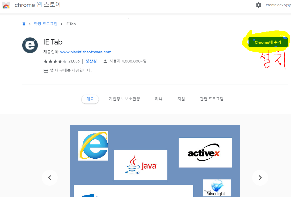Open the 리뷰 tab
This screenshot has width=291, height=197.
159,99
